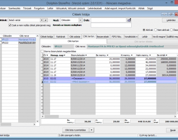This screenshot has height=140, width=178.
Task: Click the search icon beside Érték field
Action: tap(129, 20)
